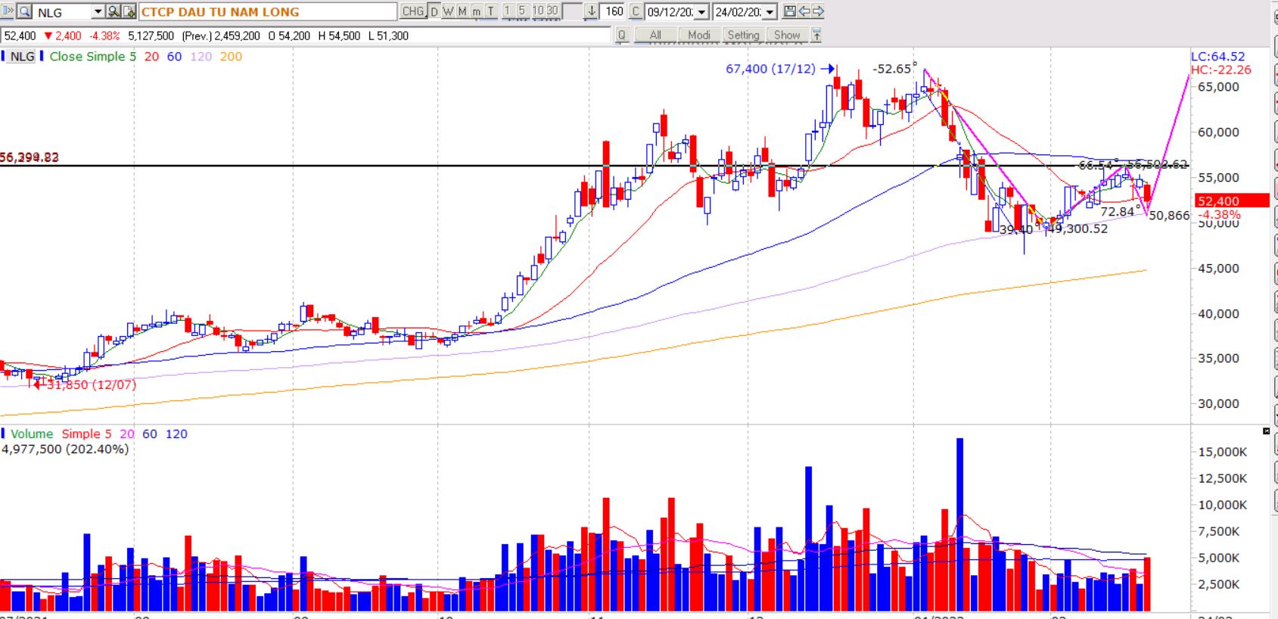Click the add-to-list document icon

(129, 11)
